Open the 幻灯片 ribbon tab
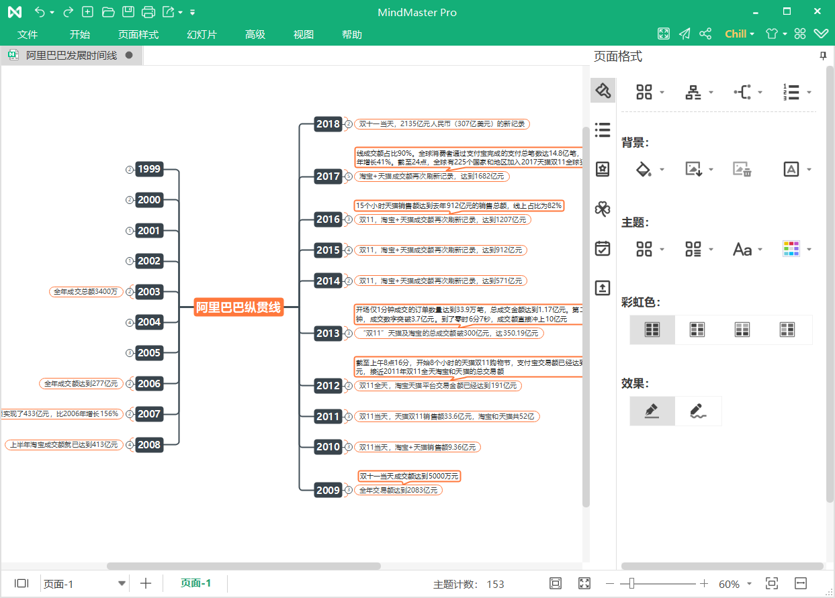Screen dimensions: 835x598 [x=202, y=35]
